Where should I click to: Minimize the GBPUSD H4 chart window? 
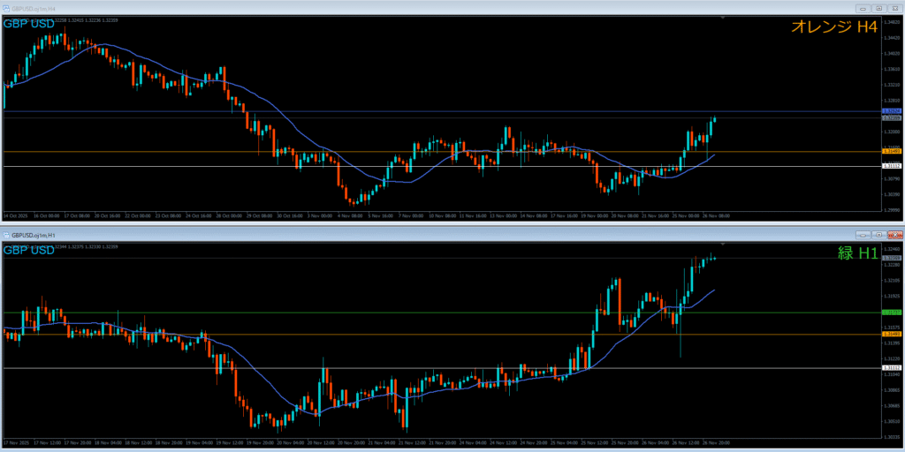[x=864, y=9]
